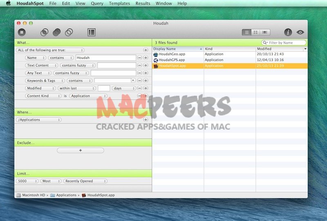Open the View menu
327x221 pixels.
pos(80,4)
